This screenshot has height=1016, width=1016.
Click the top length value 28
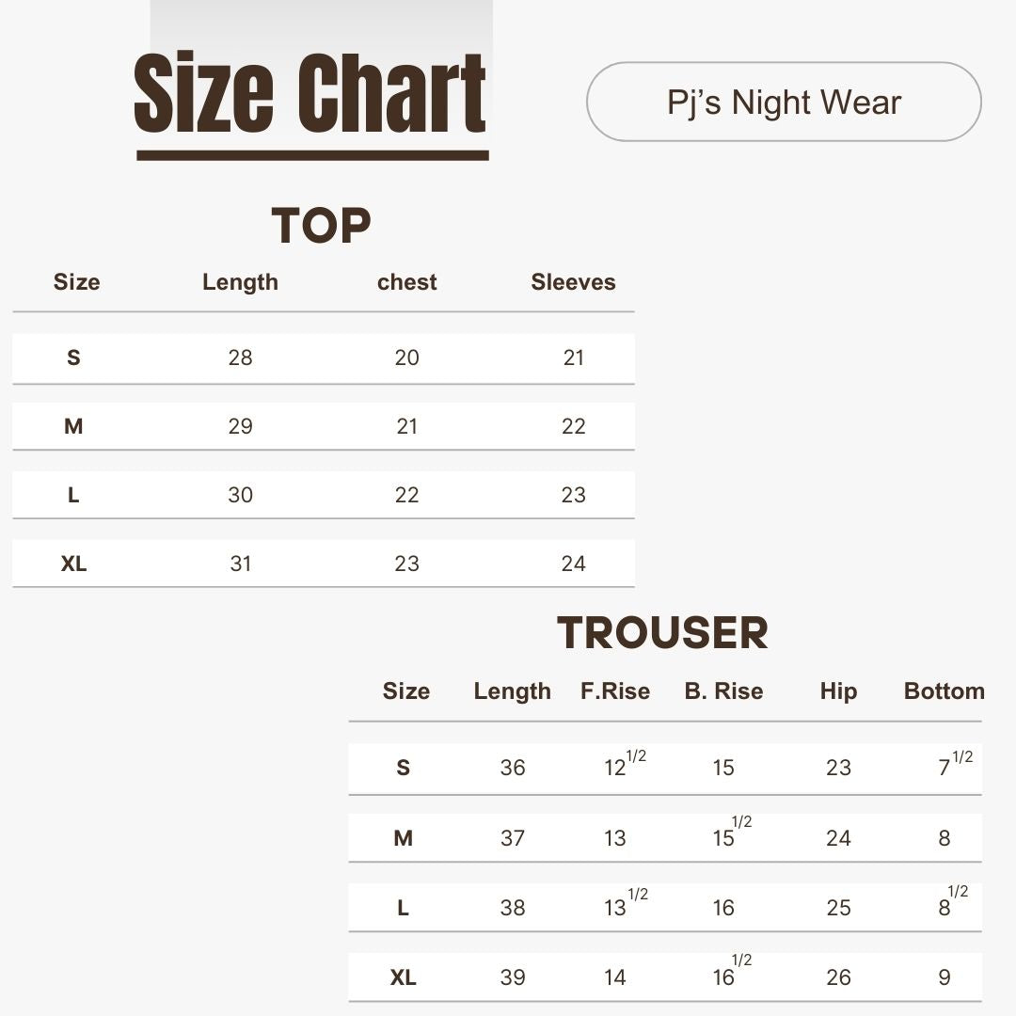240,357
